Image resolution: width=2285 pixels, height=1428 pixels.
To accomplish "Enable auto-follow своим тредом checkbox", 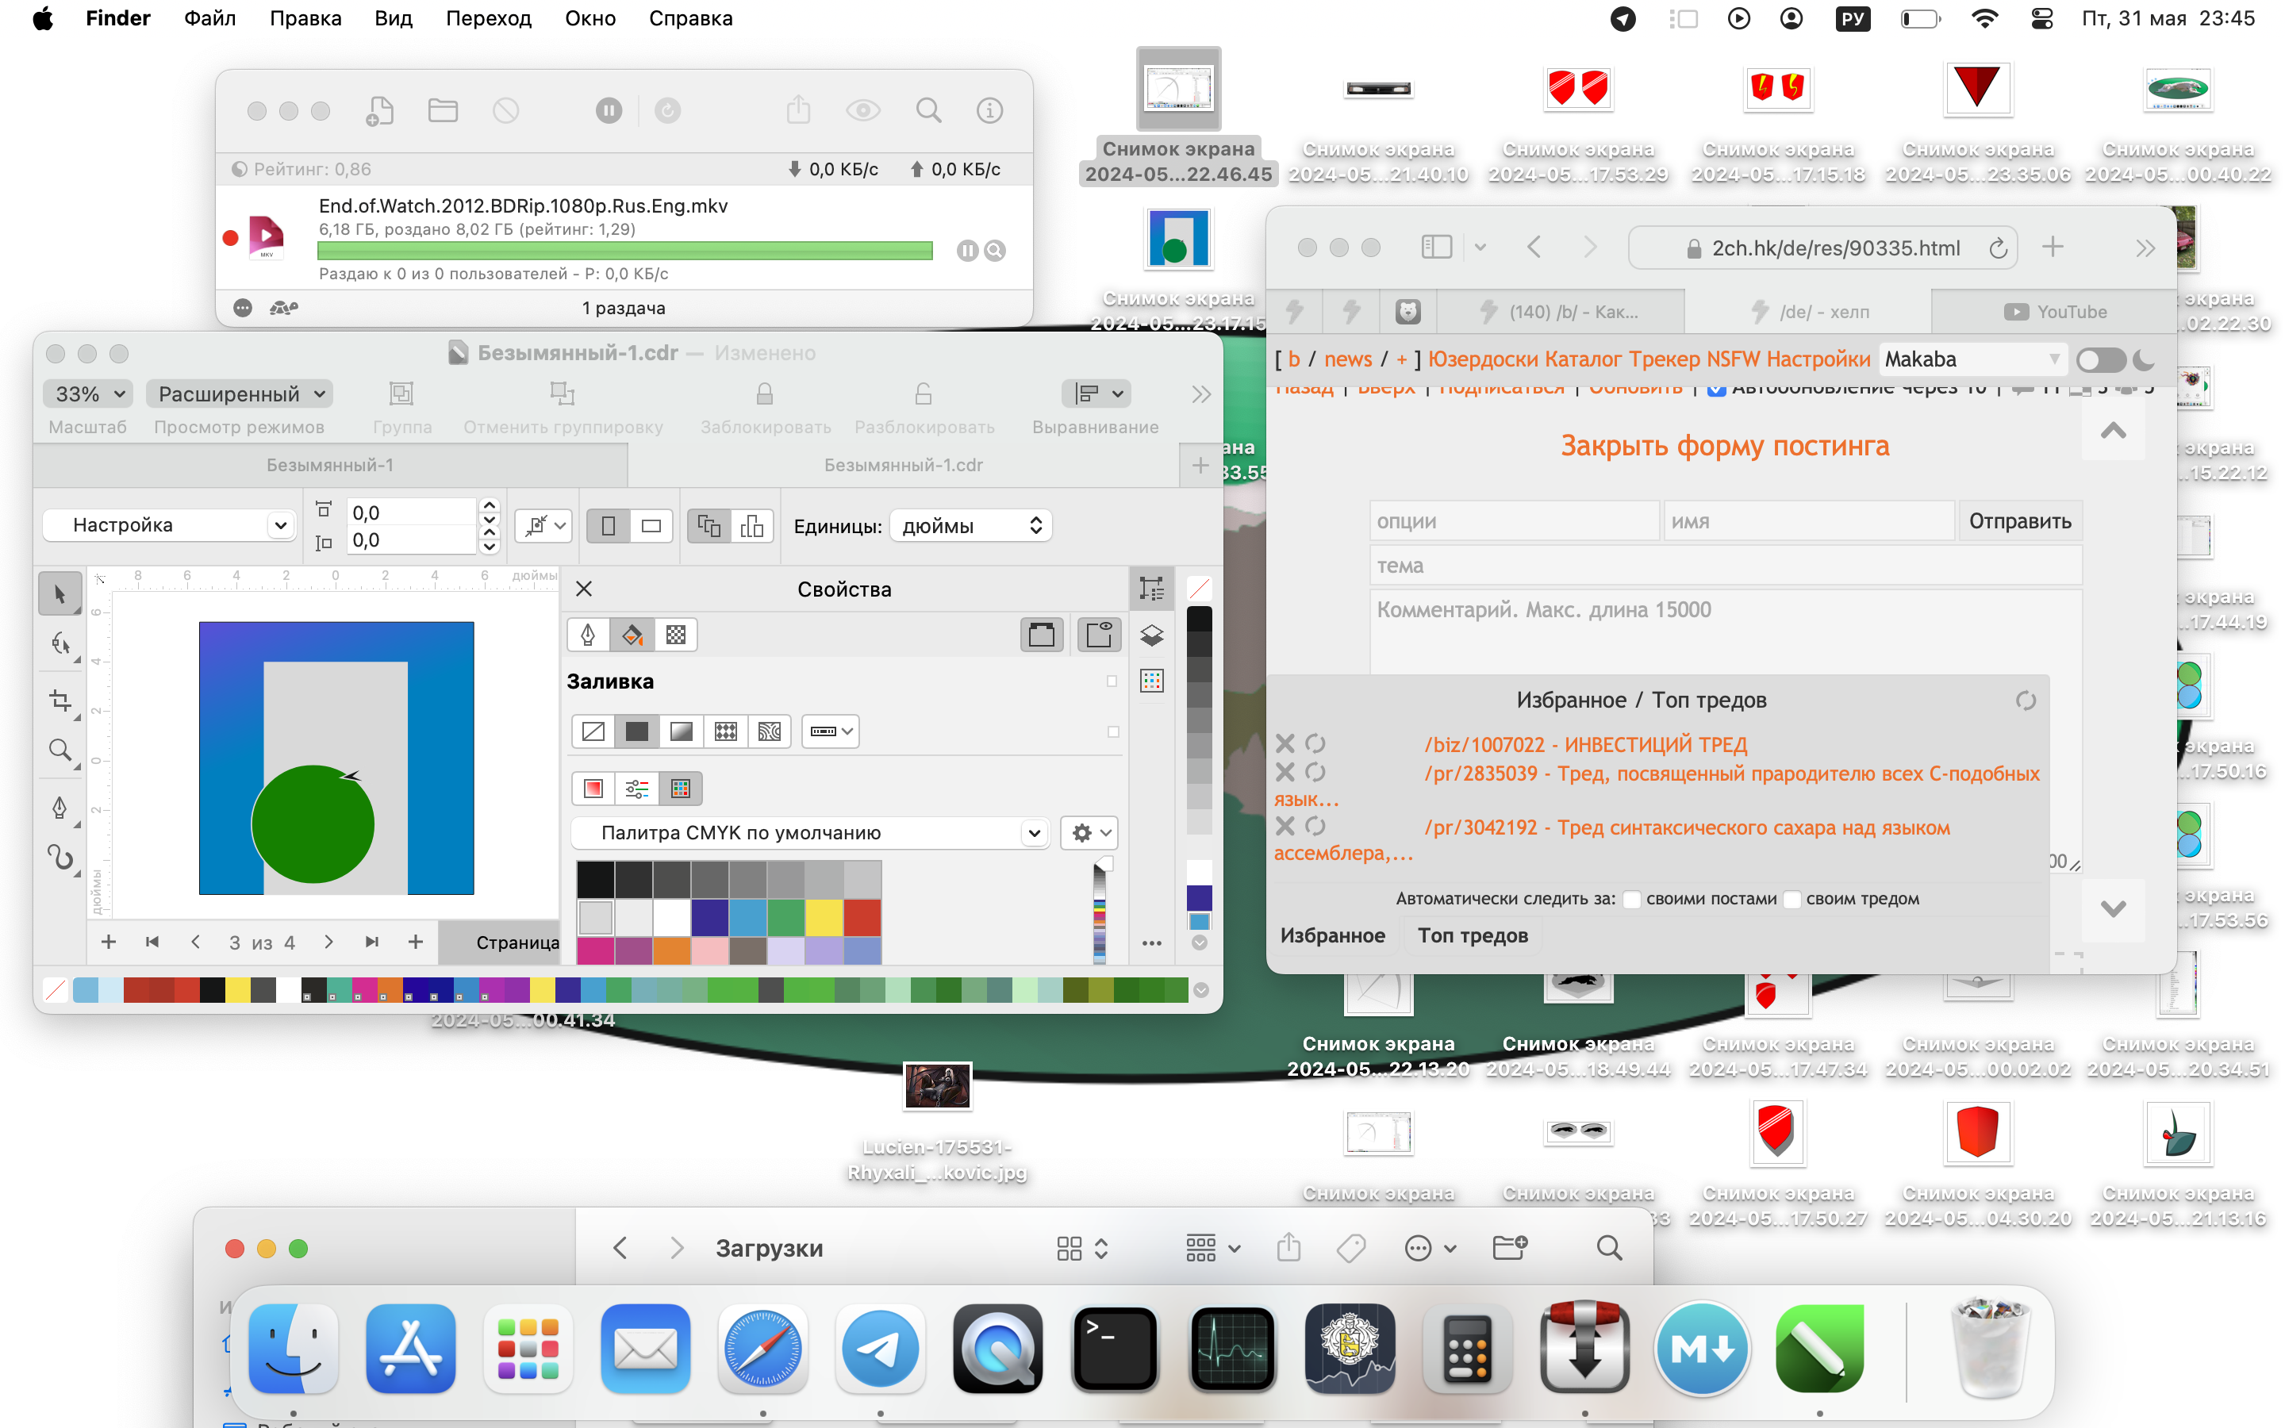I will [1792, 899].
